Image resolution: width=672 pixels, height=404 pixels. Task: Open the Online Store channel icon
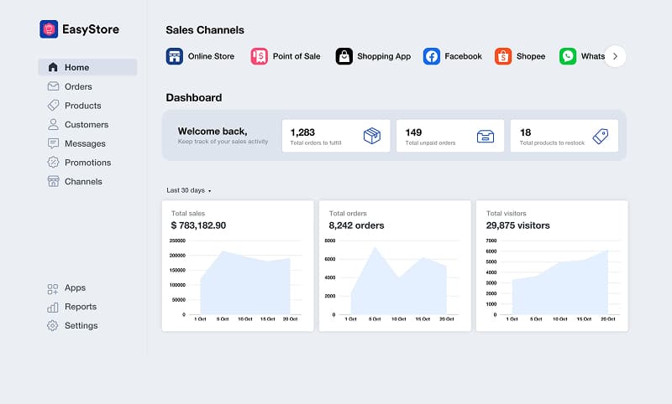pyautogui.click(x=175, y=56)
